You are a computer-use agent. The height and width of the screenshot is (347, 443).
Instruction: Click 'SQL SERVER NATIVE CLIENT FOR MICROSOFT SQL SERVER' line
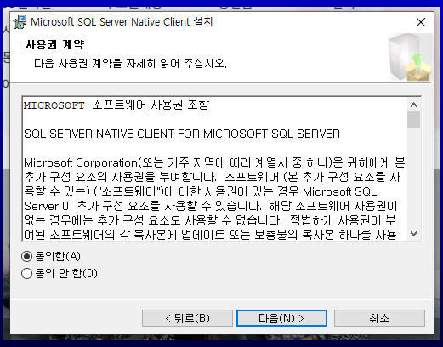(x=182, y=134)
